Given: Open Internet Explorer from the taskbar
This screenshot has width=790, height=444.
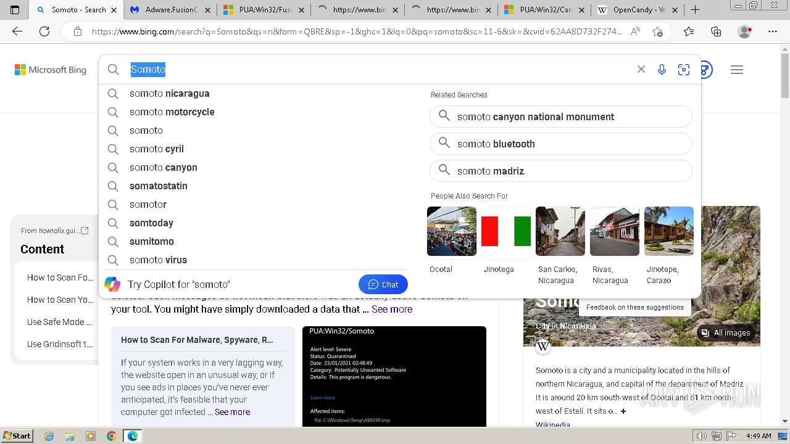Looking at the screenshot, I should coord(49,436).
